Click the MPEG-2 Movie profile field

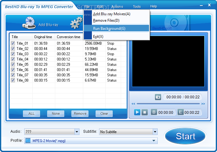[91, 141]
